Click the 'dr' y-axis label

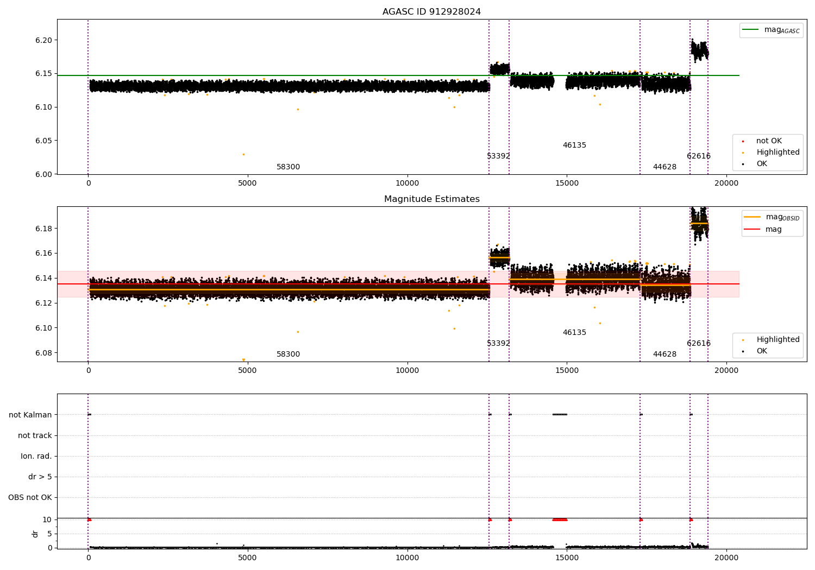click(x=35, y=534)
